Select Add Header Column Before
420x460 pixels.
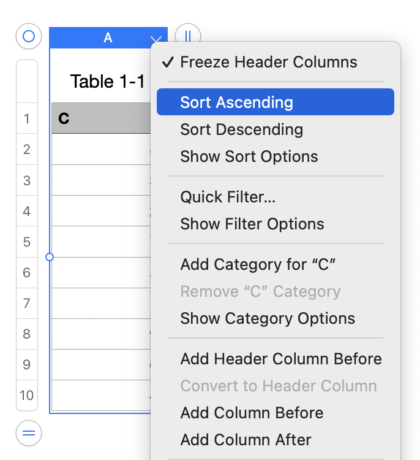(x=281, y=359)
